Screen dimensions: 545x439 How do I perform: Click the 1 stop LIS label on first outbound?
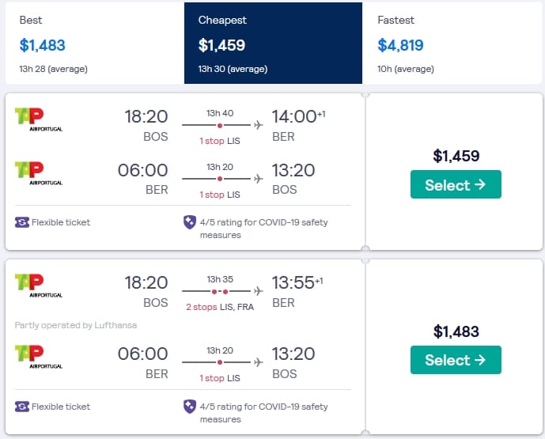point(219,141)
